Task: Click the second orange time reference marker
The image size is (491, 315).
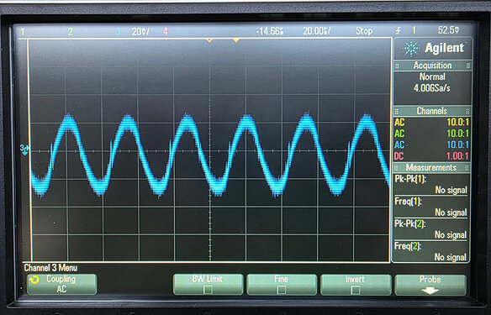Action: (x=236, y=40)
